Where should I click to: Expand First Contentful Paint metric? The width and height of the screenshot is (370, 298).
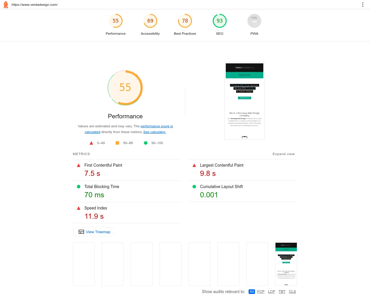pos(103,165)
